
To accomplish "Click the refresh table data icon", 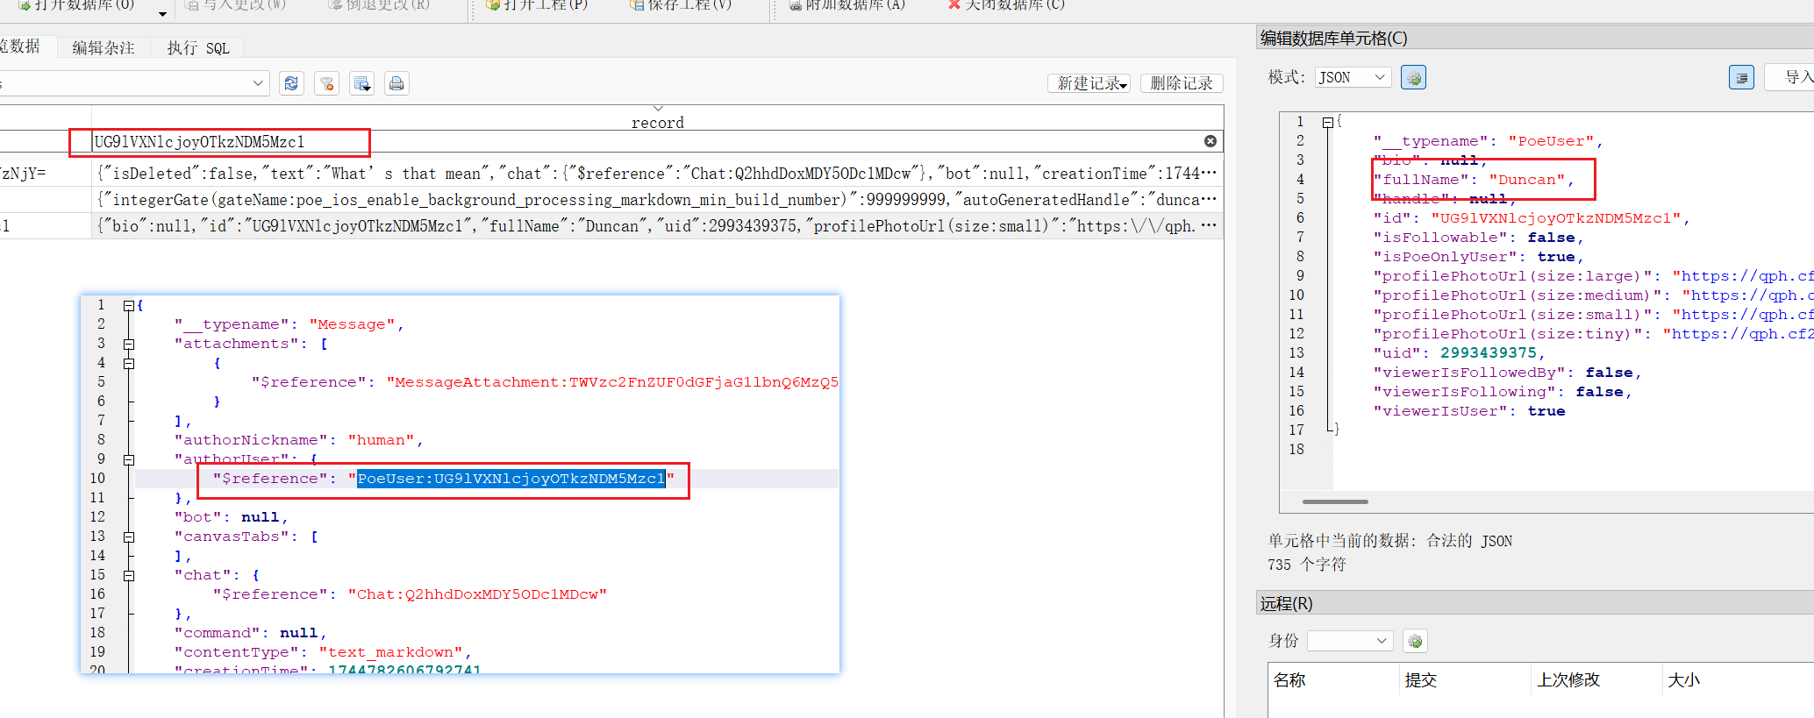I will pyautogui.click(x=291, y=83).
